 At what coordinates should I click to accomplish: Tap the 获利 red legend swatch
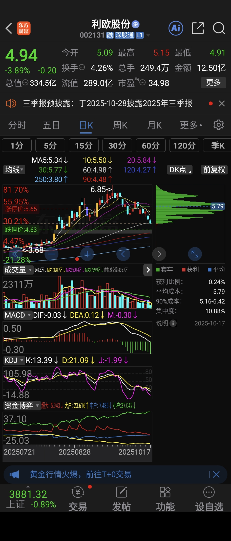[x=184, y=270]
